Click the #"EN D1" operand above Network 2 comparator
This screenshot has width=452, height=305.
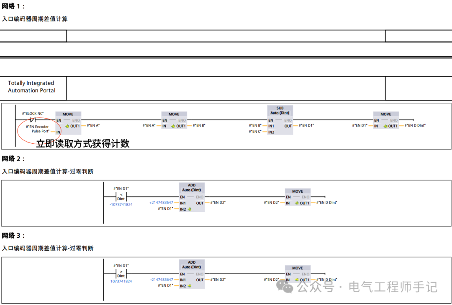[121, 189]
